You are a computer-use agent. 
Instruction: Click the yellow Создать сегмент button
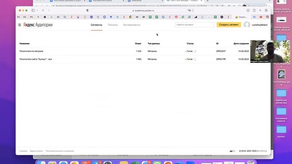229,25
